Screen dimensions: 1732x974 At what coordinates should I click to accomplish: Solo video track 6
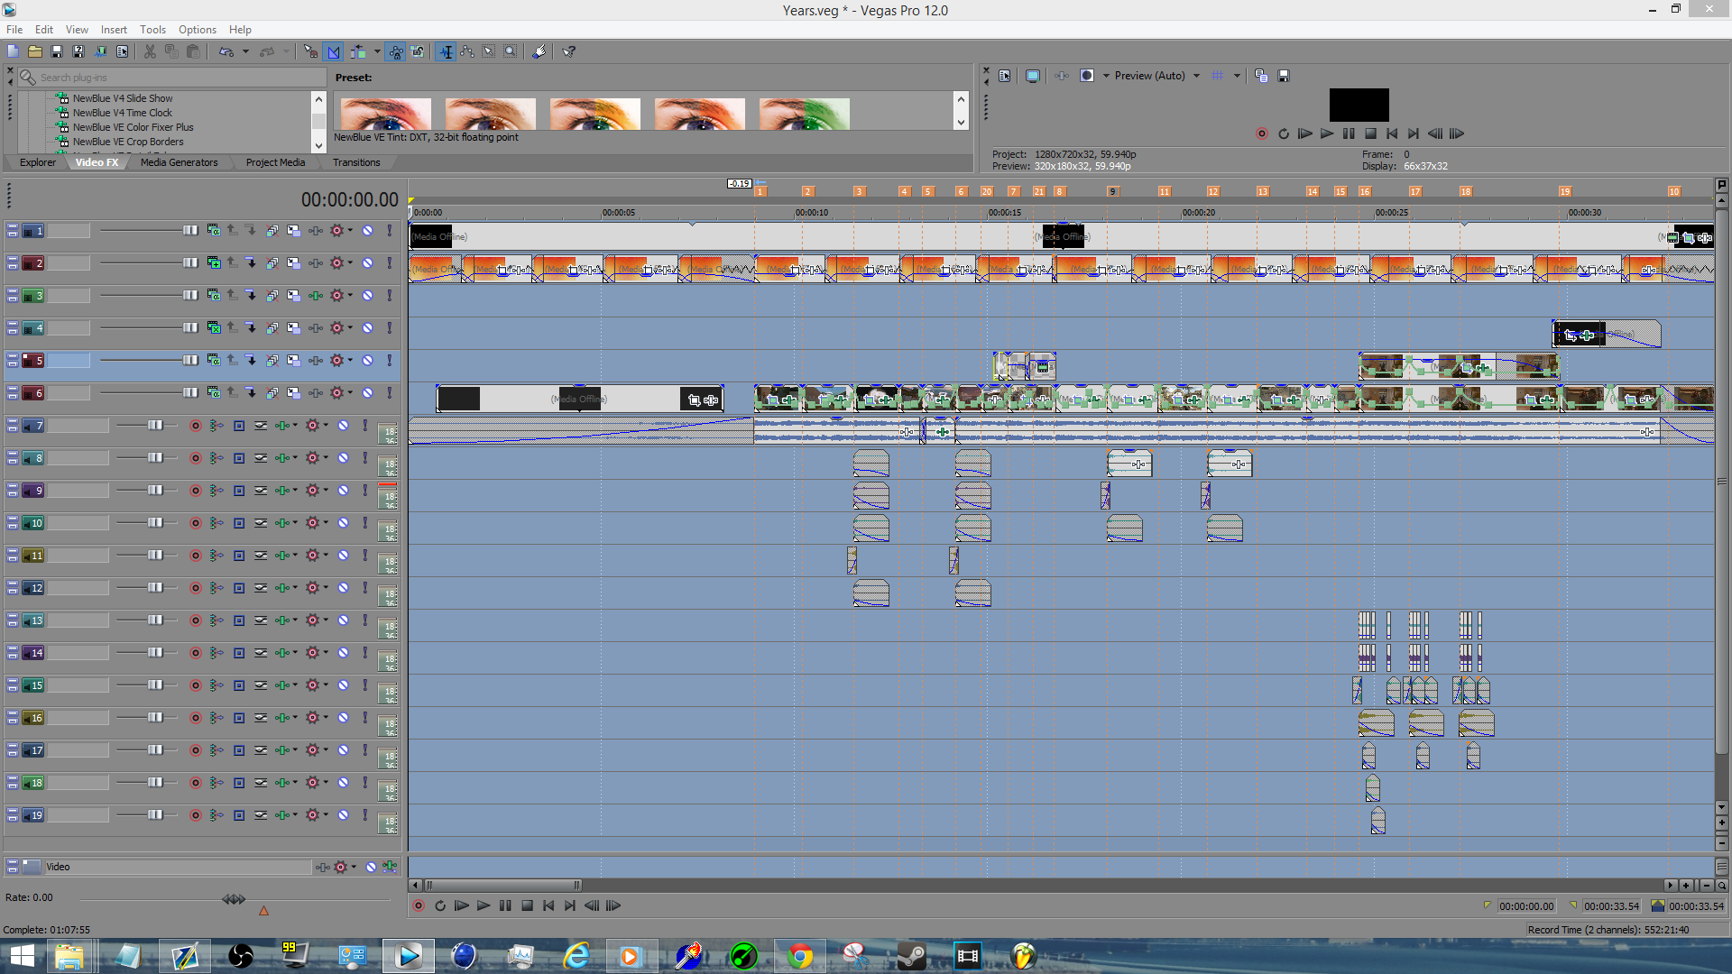click(x=390, y=393)
